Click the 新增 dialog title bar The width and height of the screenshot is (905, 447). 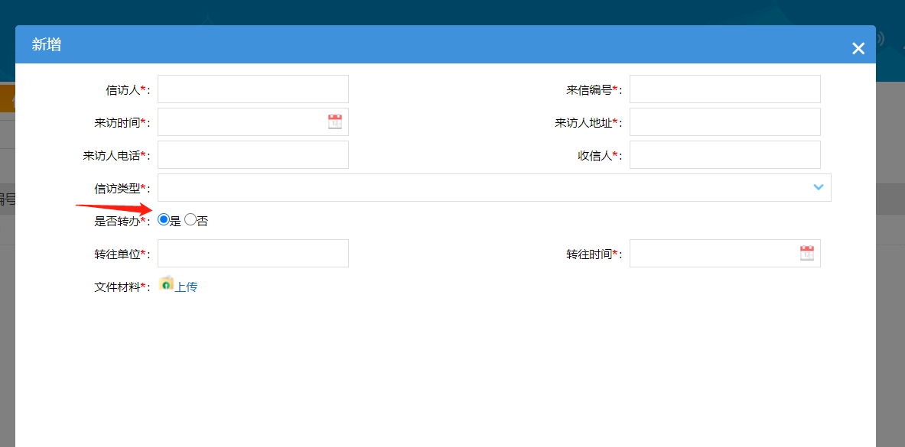(x=45, y=46)
